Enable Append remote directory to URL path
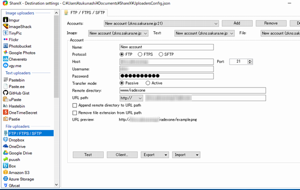Screen dimensions: 300x190 tap(75, 105)
